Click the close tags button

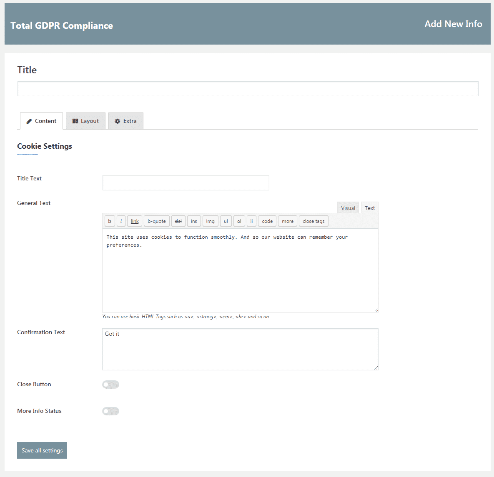313,221
